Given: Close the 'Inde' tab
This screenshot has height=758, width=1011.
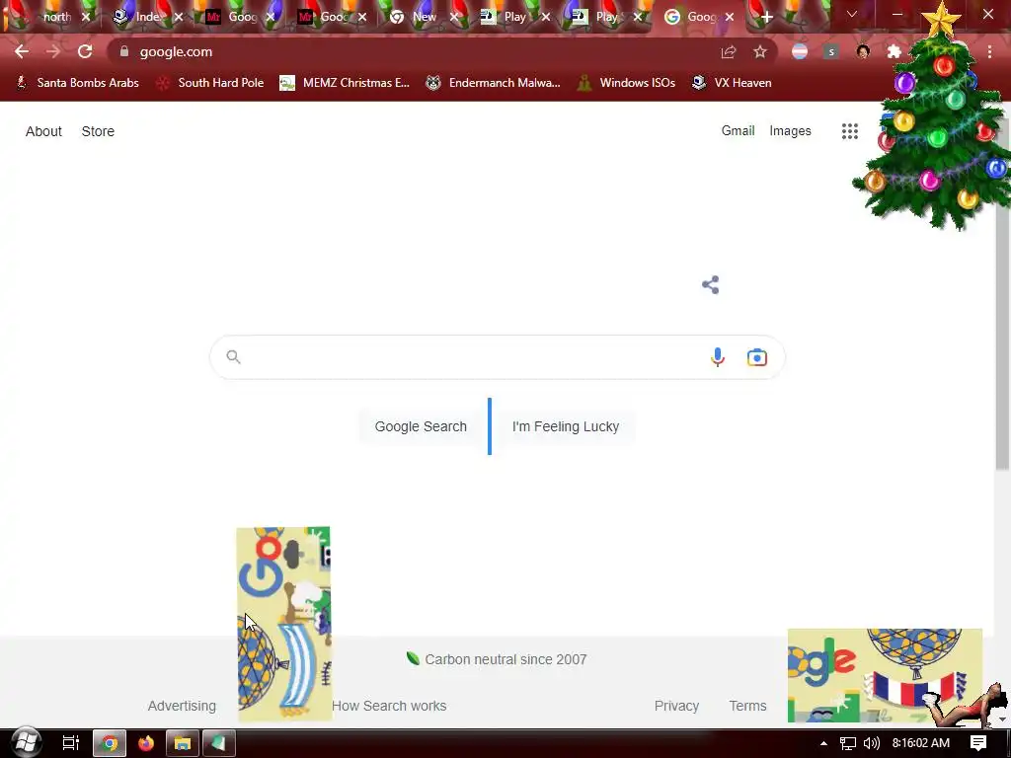Looking at the screenshot, I should pyautogui.click(x=179, y=18).
